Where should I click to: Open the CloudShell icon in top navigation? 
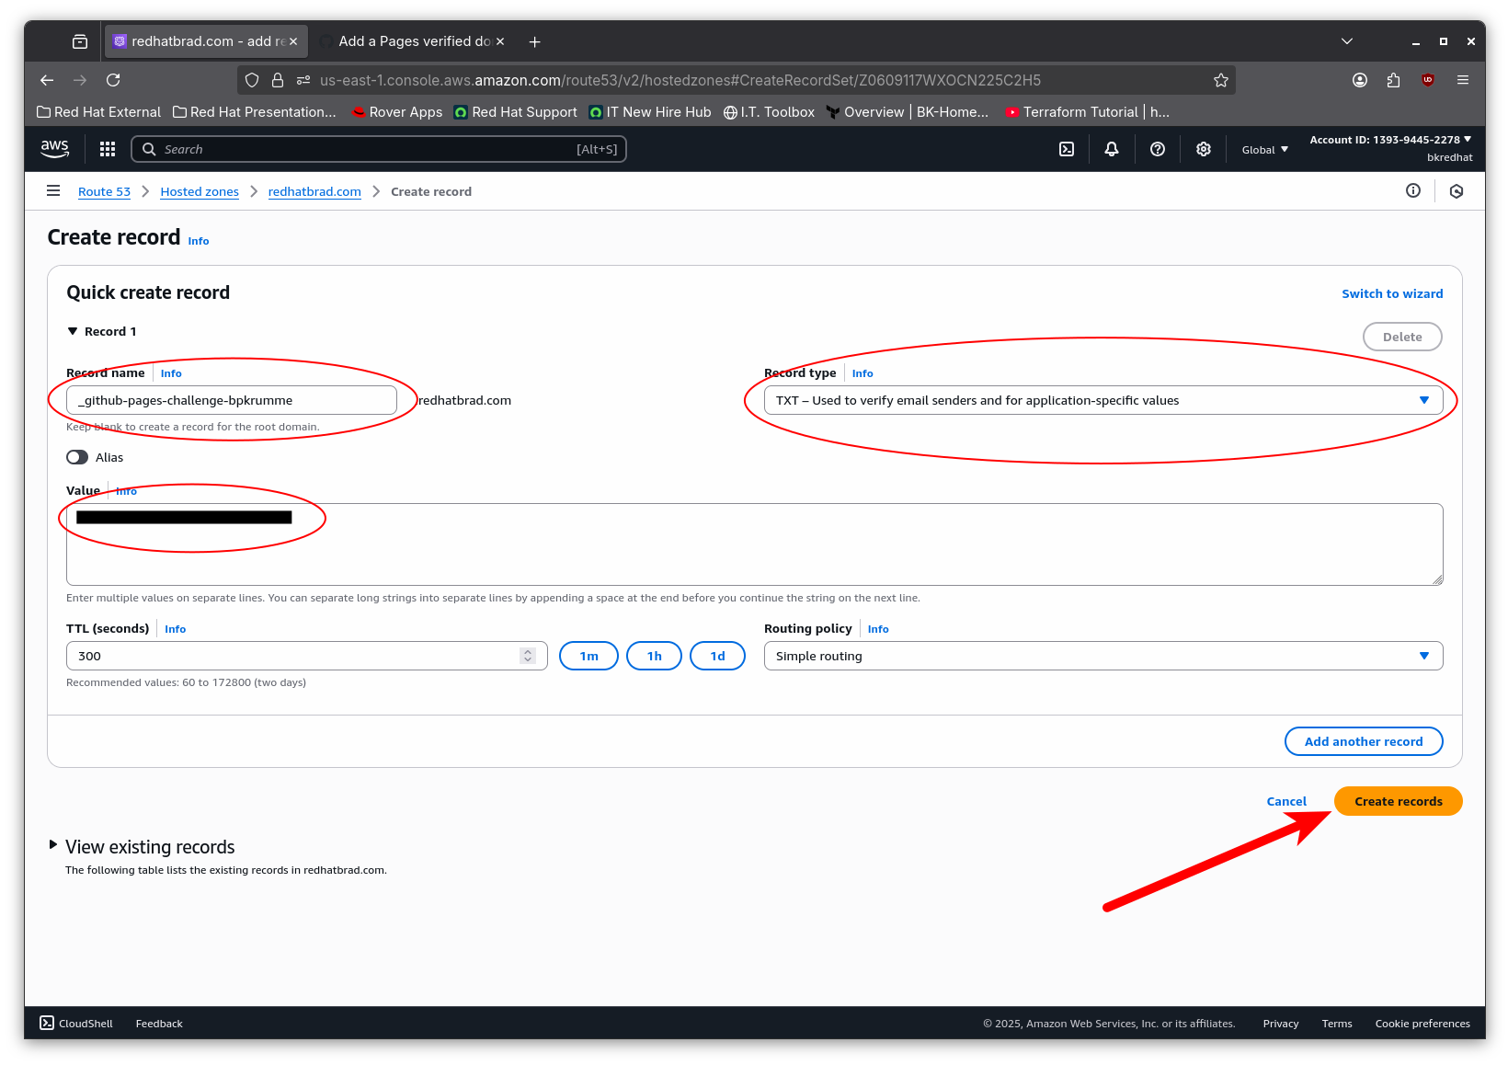[1067, 149]
